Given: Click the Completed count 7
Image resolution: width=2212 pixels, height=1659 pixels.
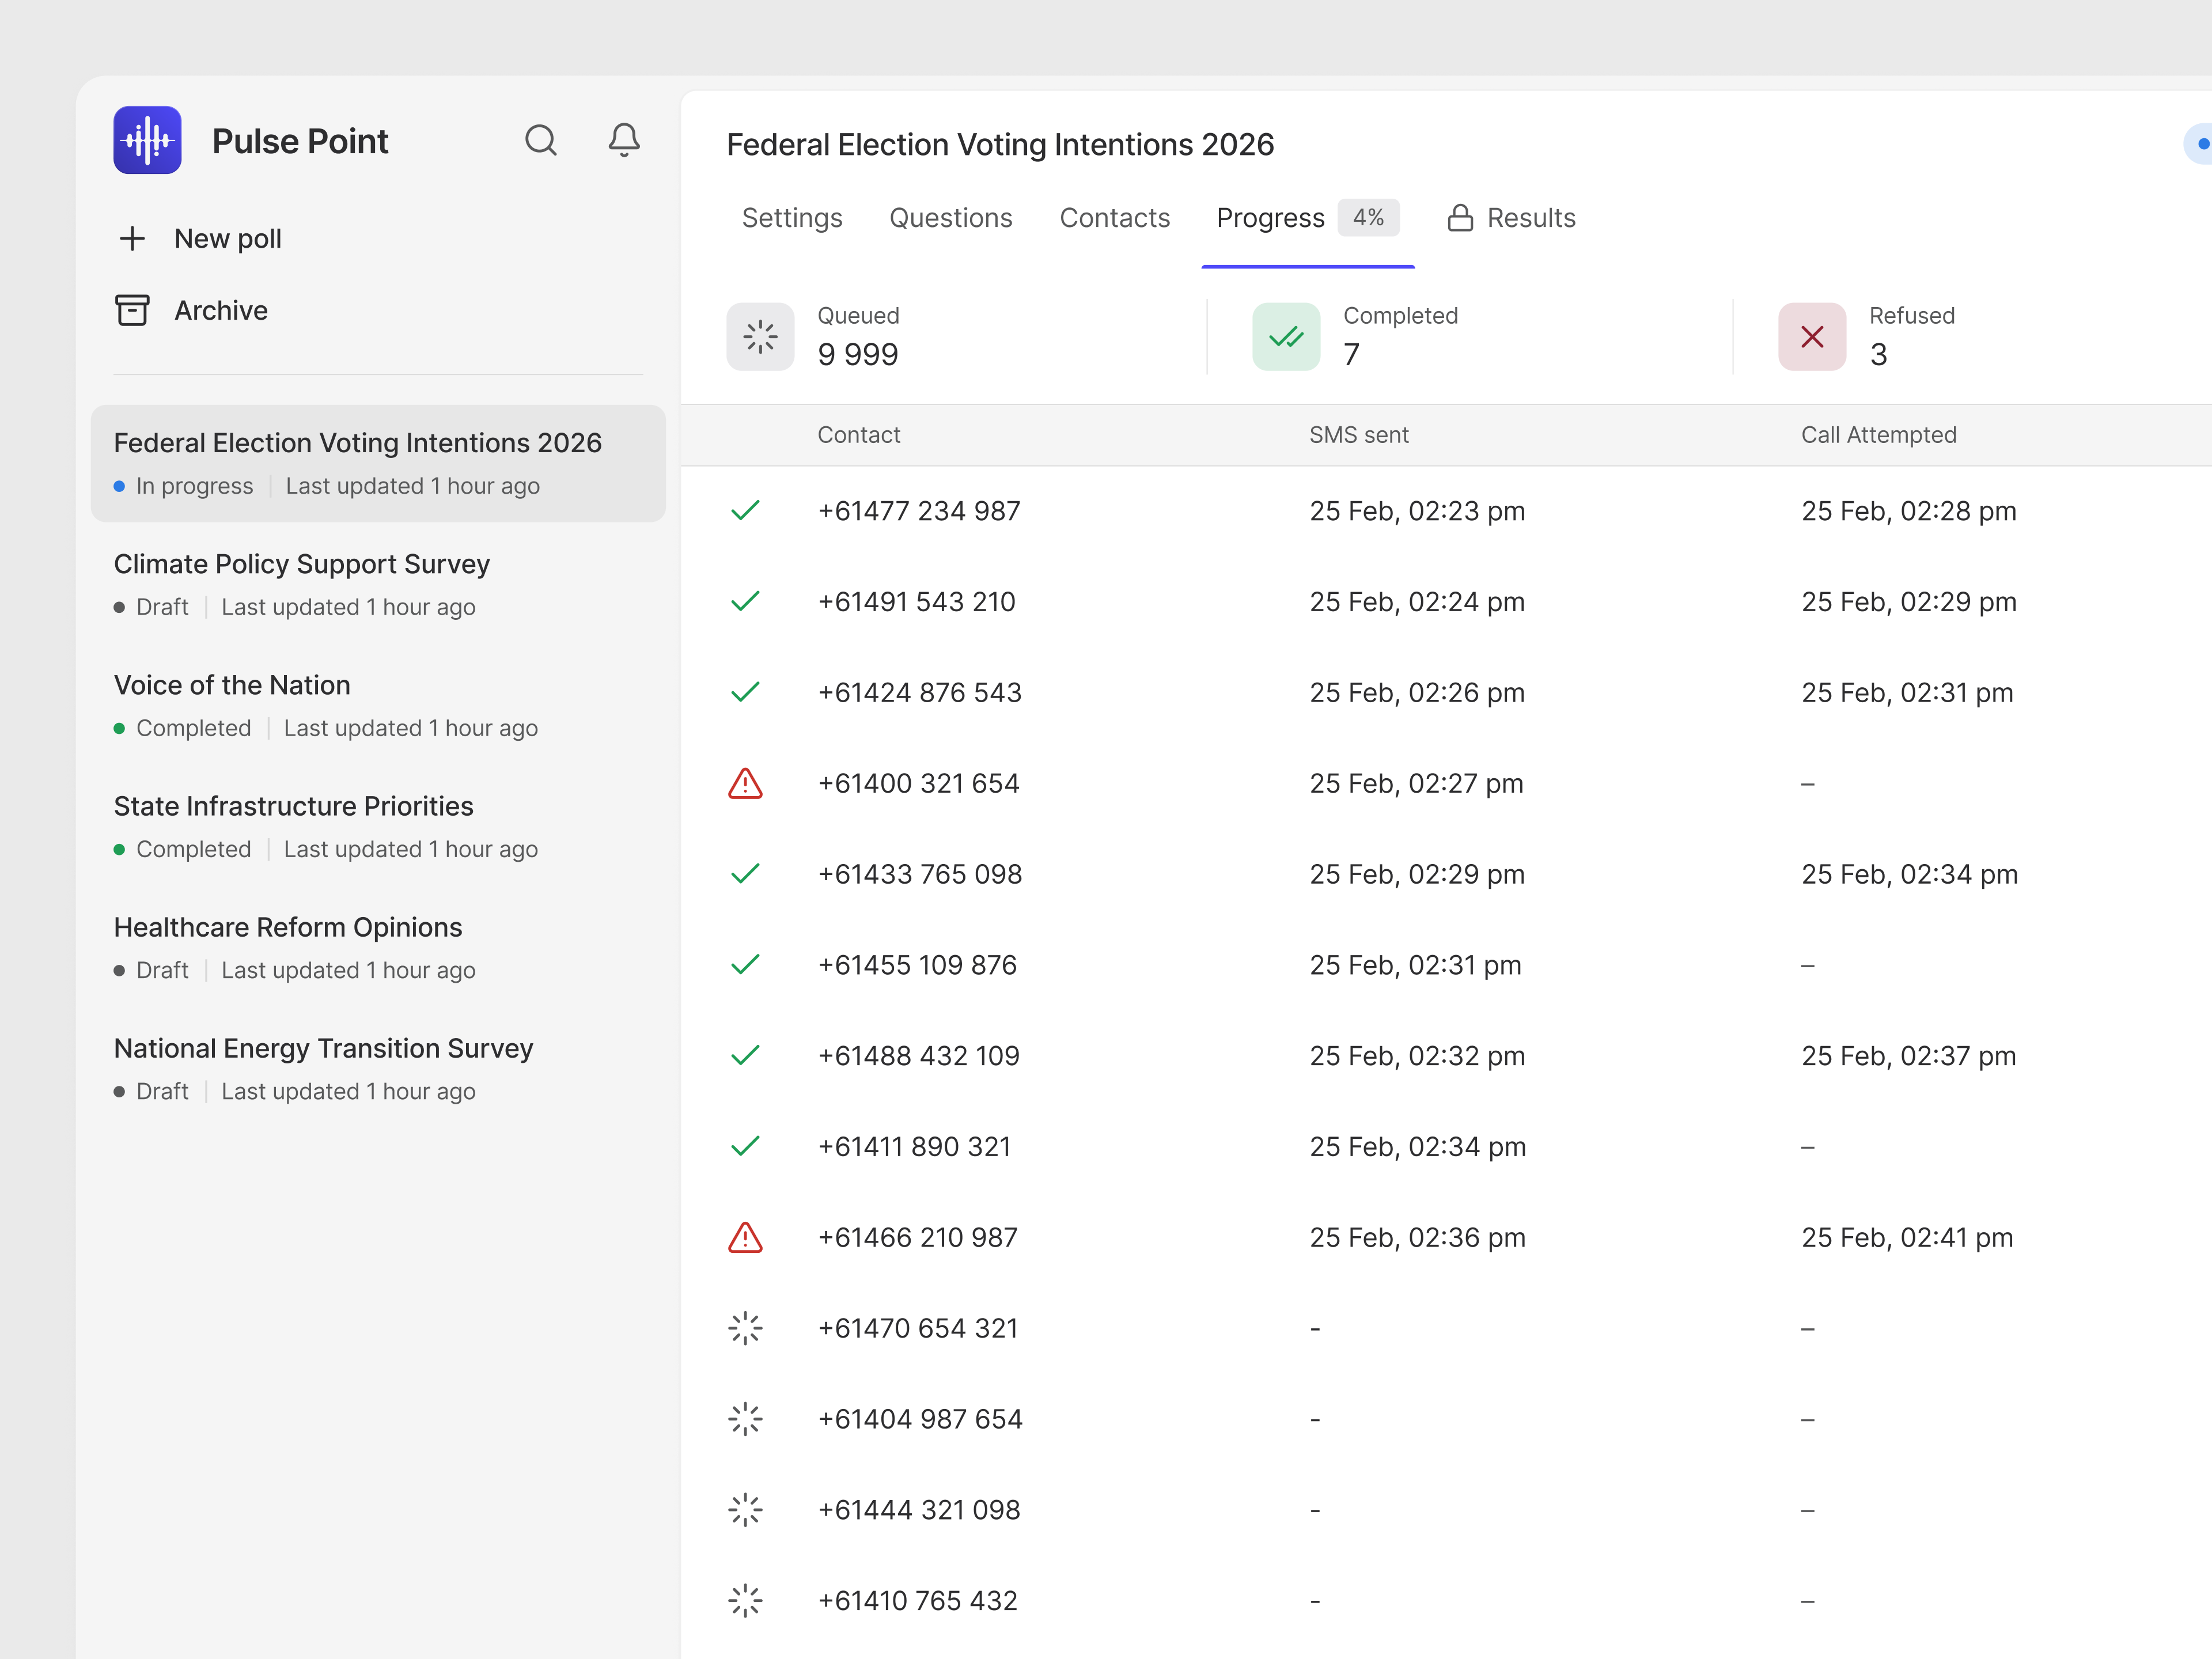Looking at the screenshot, I should pyautogui.click(x=1351, y=354).
